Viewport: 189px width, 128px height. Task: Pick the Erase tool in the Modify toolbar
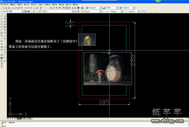click(x=5, y=16)
